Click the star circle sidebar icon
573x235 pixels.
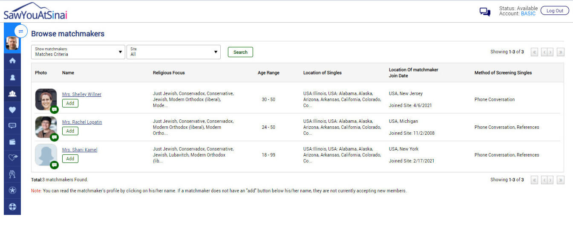pos(12,190)
